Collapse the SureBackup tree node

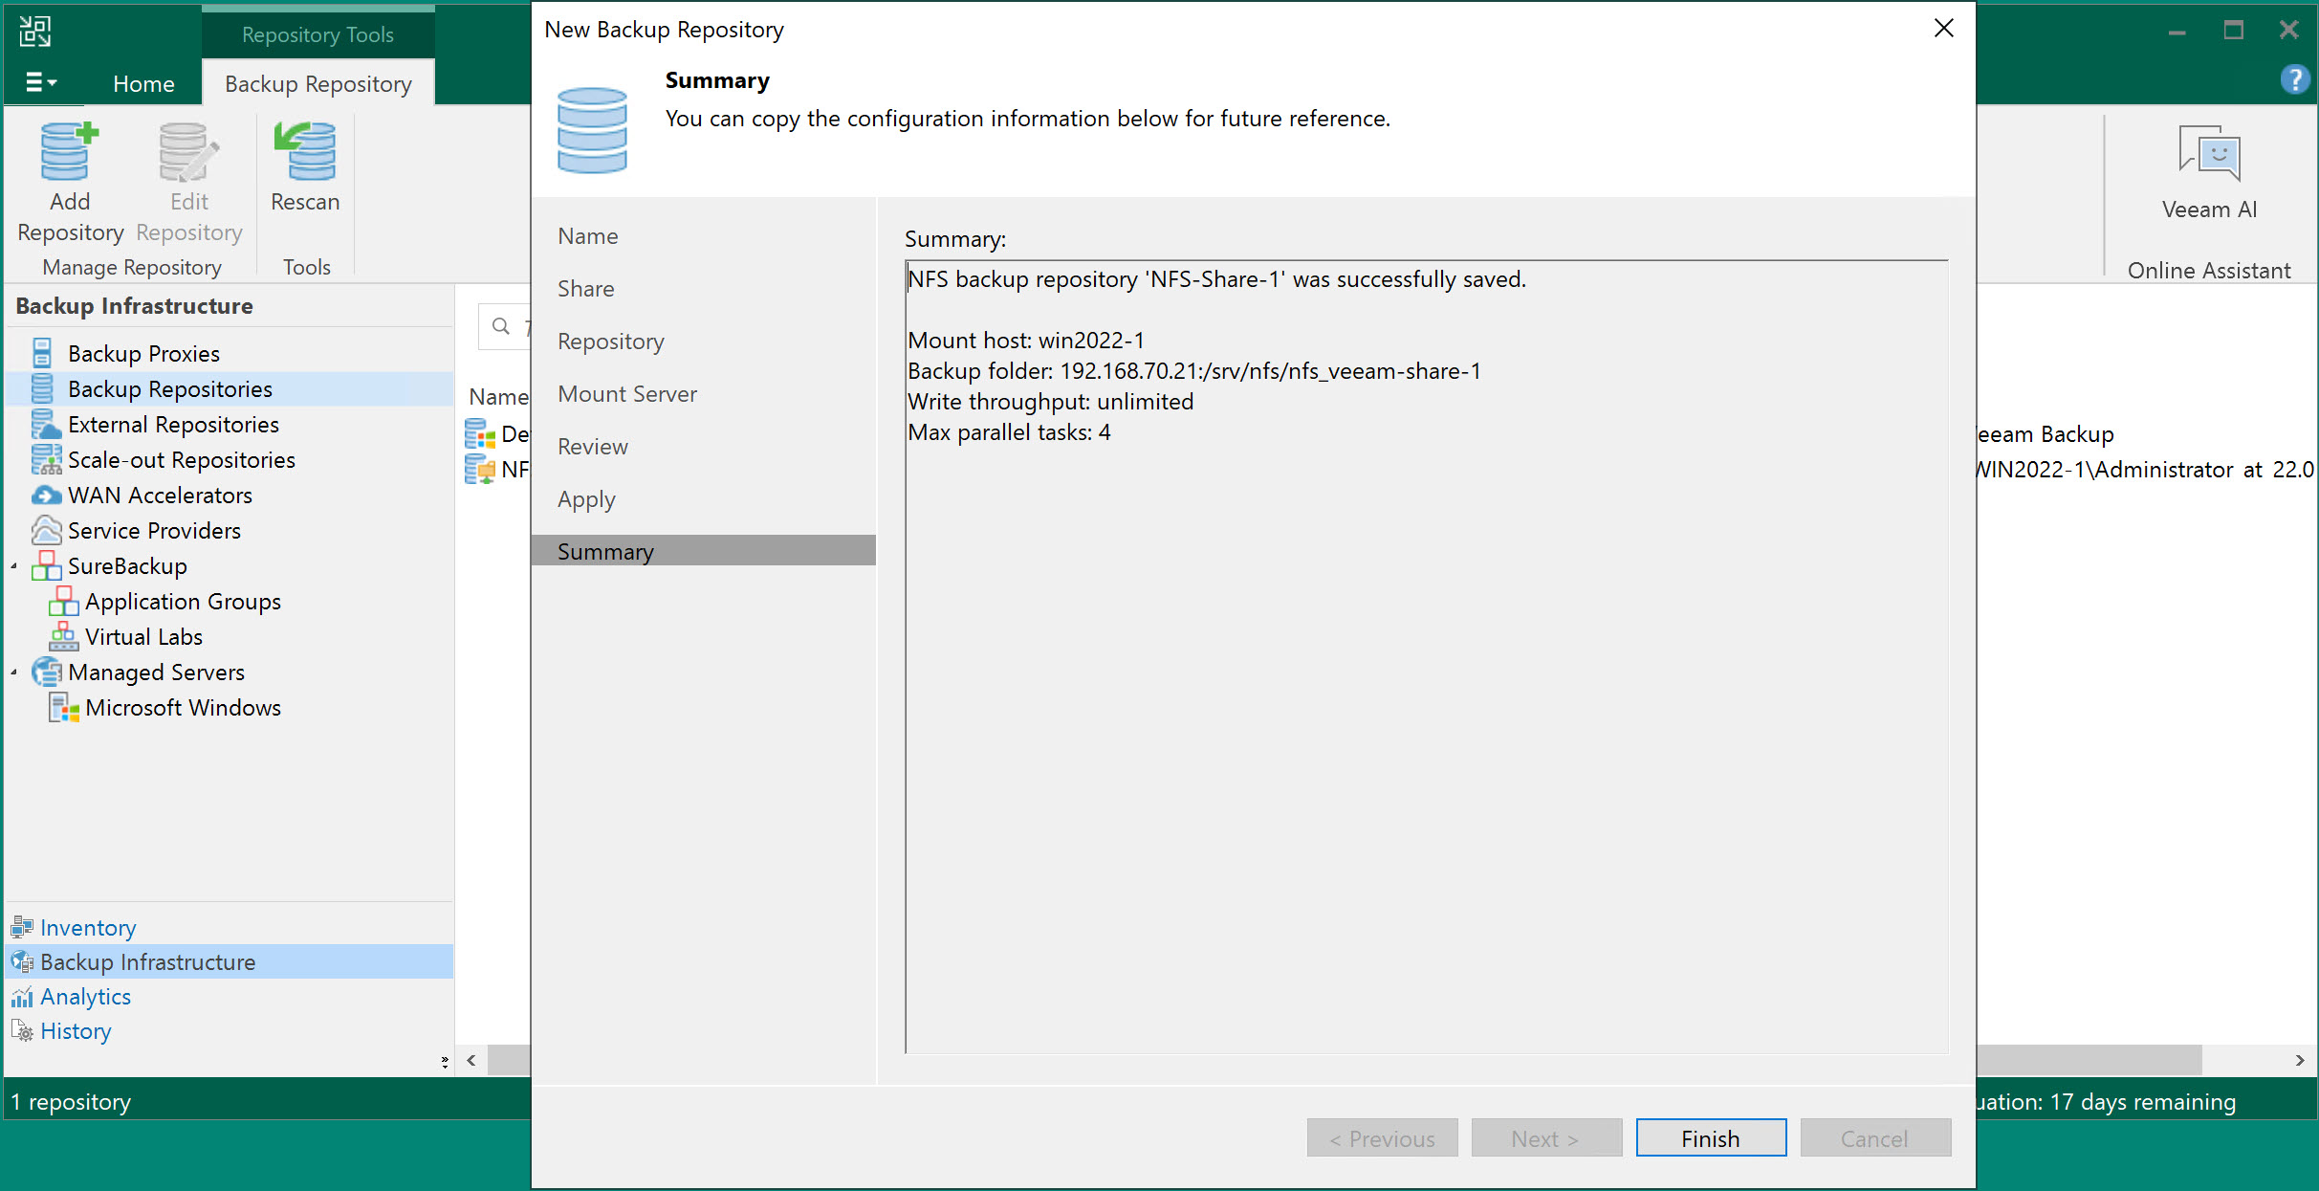[14, 566]
